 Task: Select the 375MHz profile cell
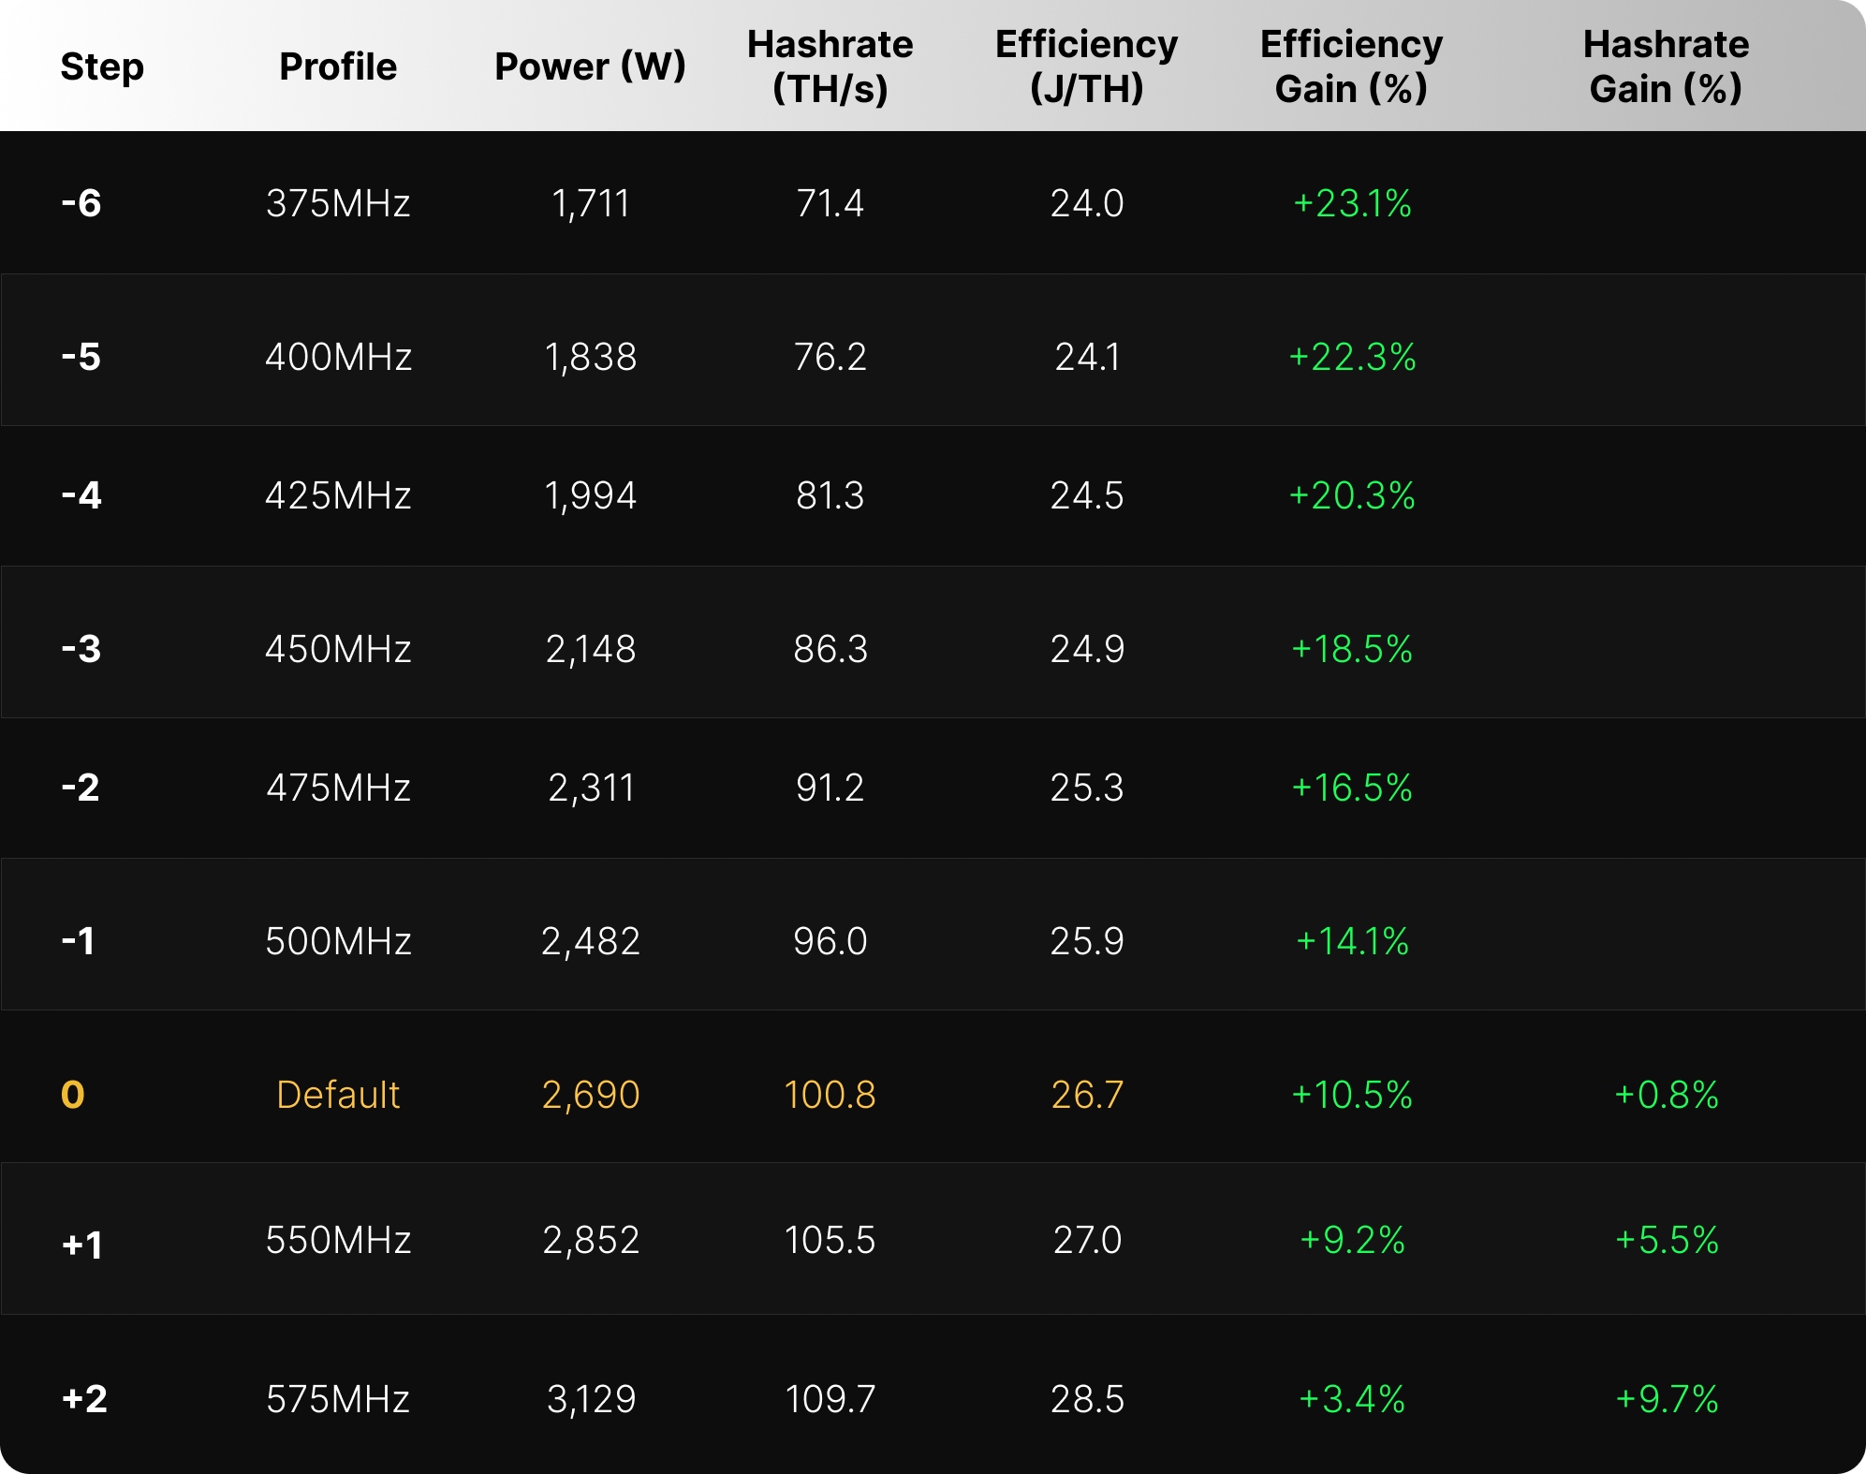tap(338, 203)
